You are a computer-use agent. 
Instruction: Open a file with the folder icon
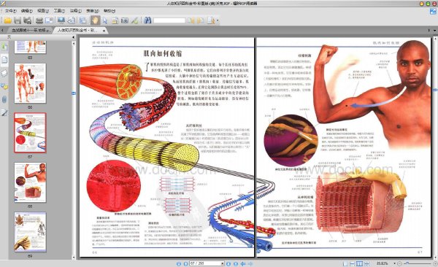coord(7,20)
